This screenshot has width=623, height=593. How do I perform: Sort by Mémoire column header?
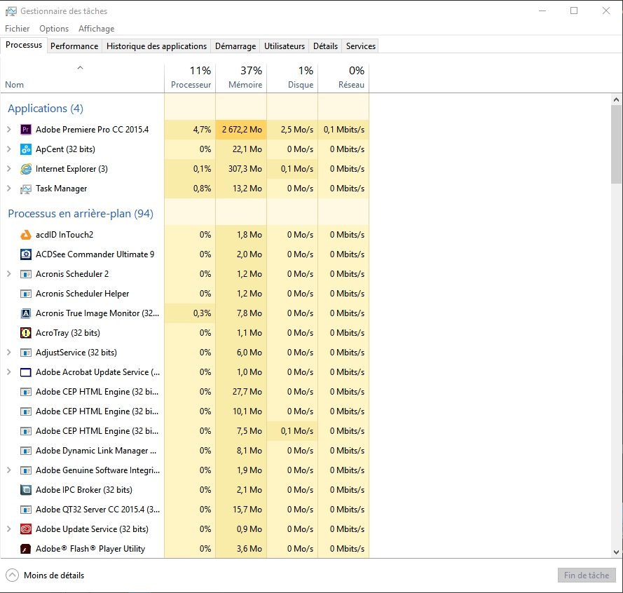241,79
